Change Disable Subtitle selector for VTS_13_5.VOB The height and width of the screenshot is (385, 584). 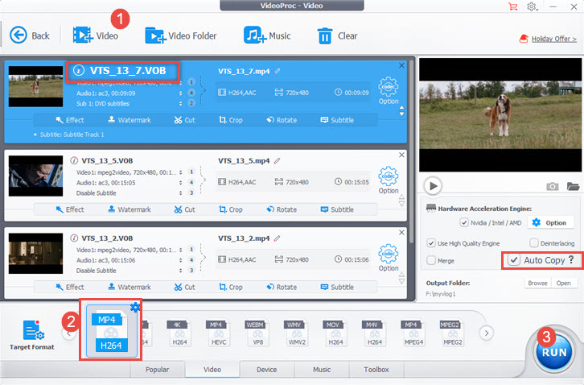[x=181, y=193]
